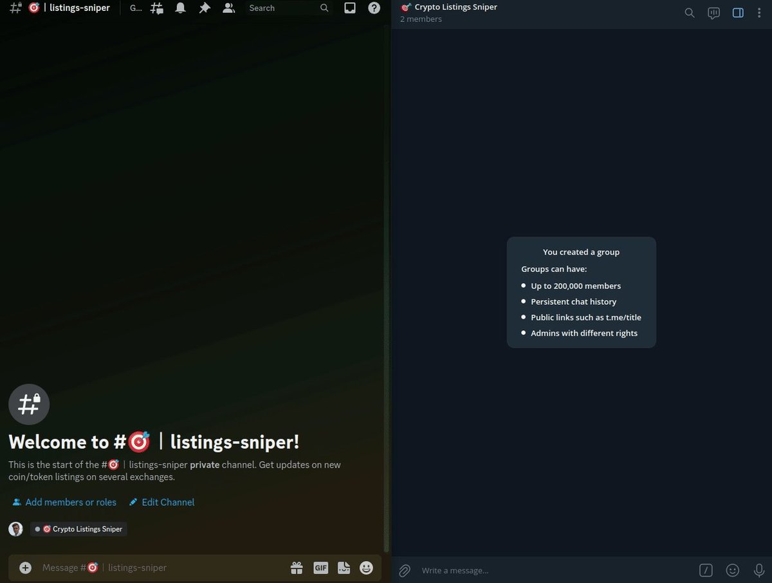Click Welcome to listings-sniper heading
This screenshot has height=583, width=772.
click(154, 442)
